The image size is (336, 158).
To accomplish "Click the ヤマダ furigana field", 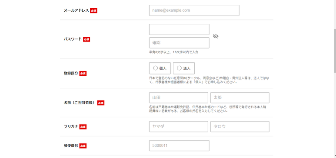I will 179,126.
